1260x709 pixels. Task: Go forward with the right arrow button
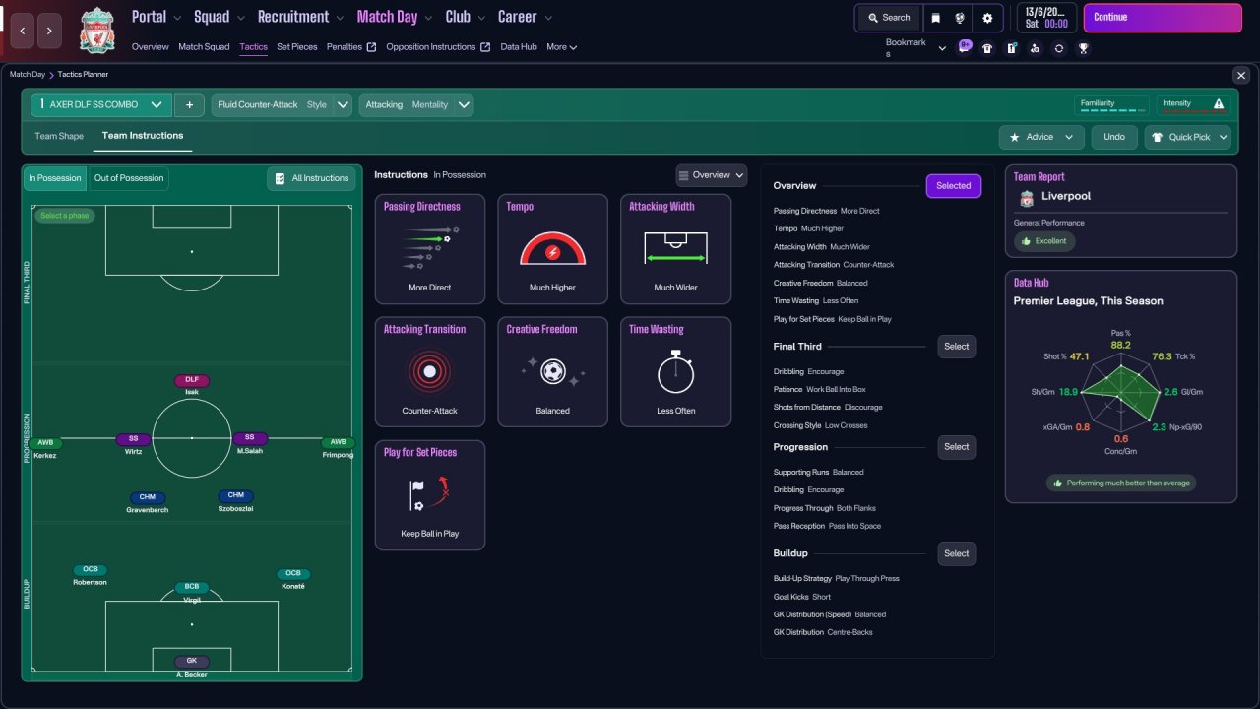[50, 31]
